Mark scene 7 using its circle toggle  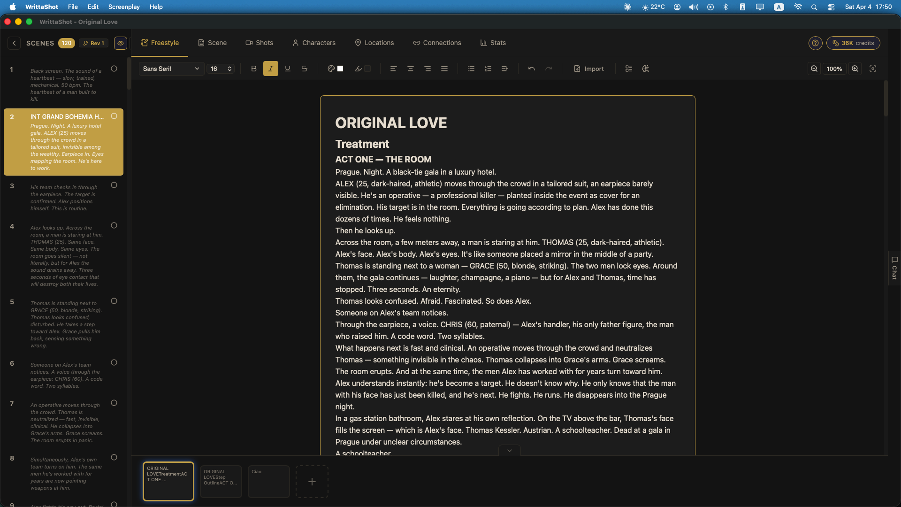click(x=114, y=403)
